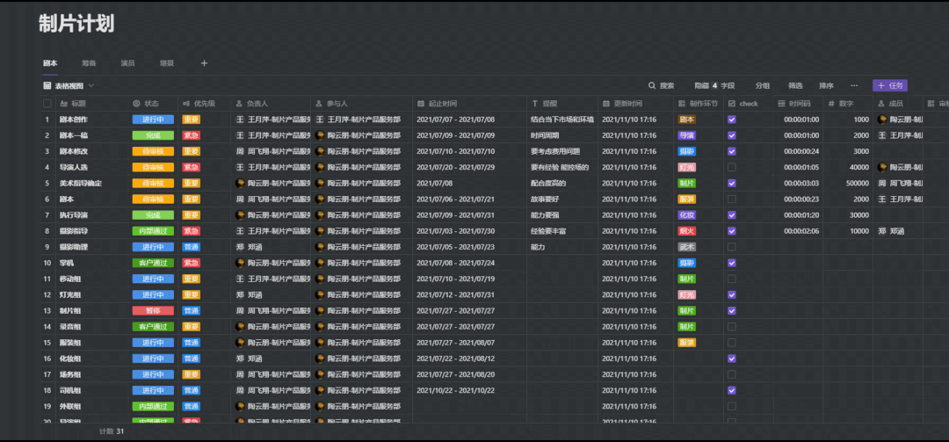The height and width of the screenshot is (442, 949).
Task: Switch to the 演员 tab
Action: point(127,63)
